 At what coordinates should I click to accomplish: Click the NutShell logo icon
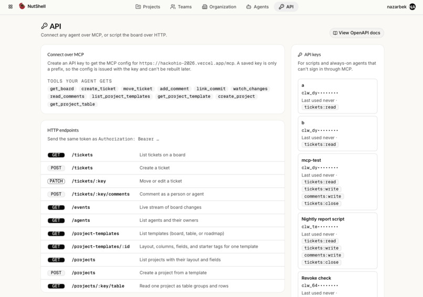22,6
